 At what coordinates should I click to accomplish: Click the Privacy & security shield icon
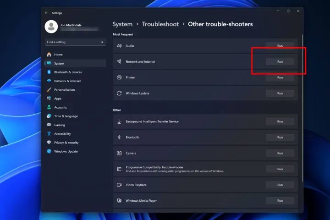click(x=49, y=143)
